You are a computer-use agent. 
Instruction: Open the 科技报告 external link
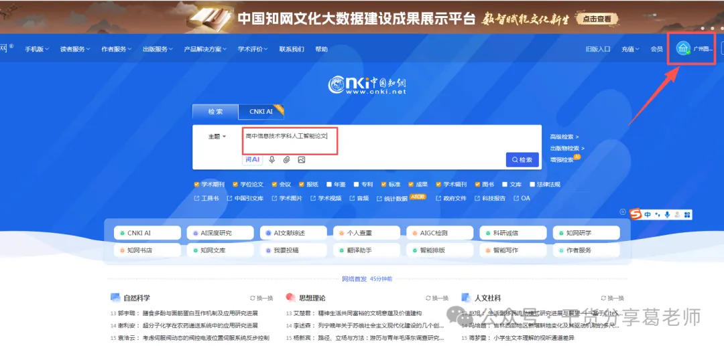[490, 198]
